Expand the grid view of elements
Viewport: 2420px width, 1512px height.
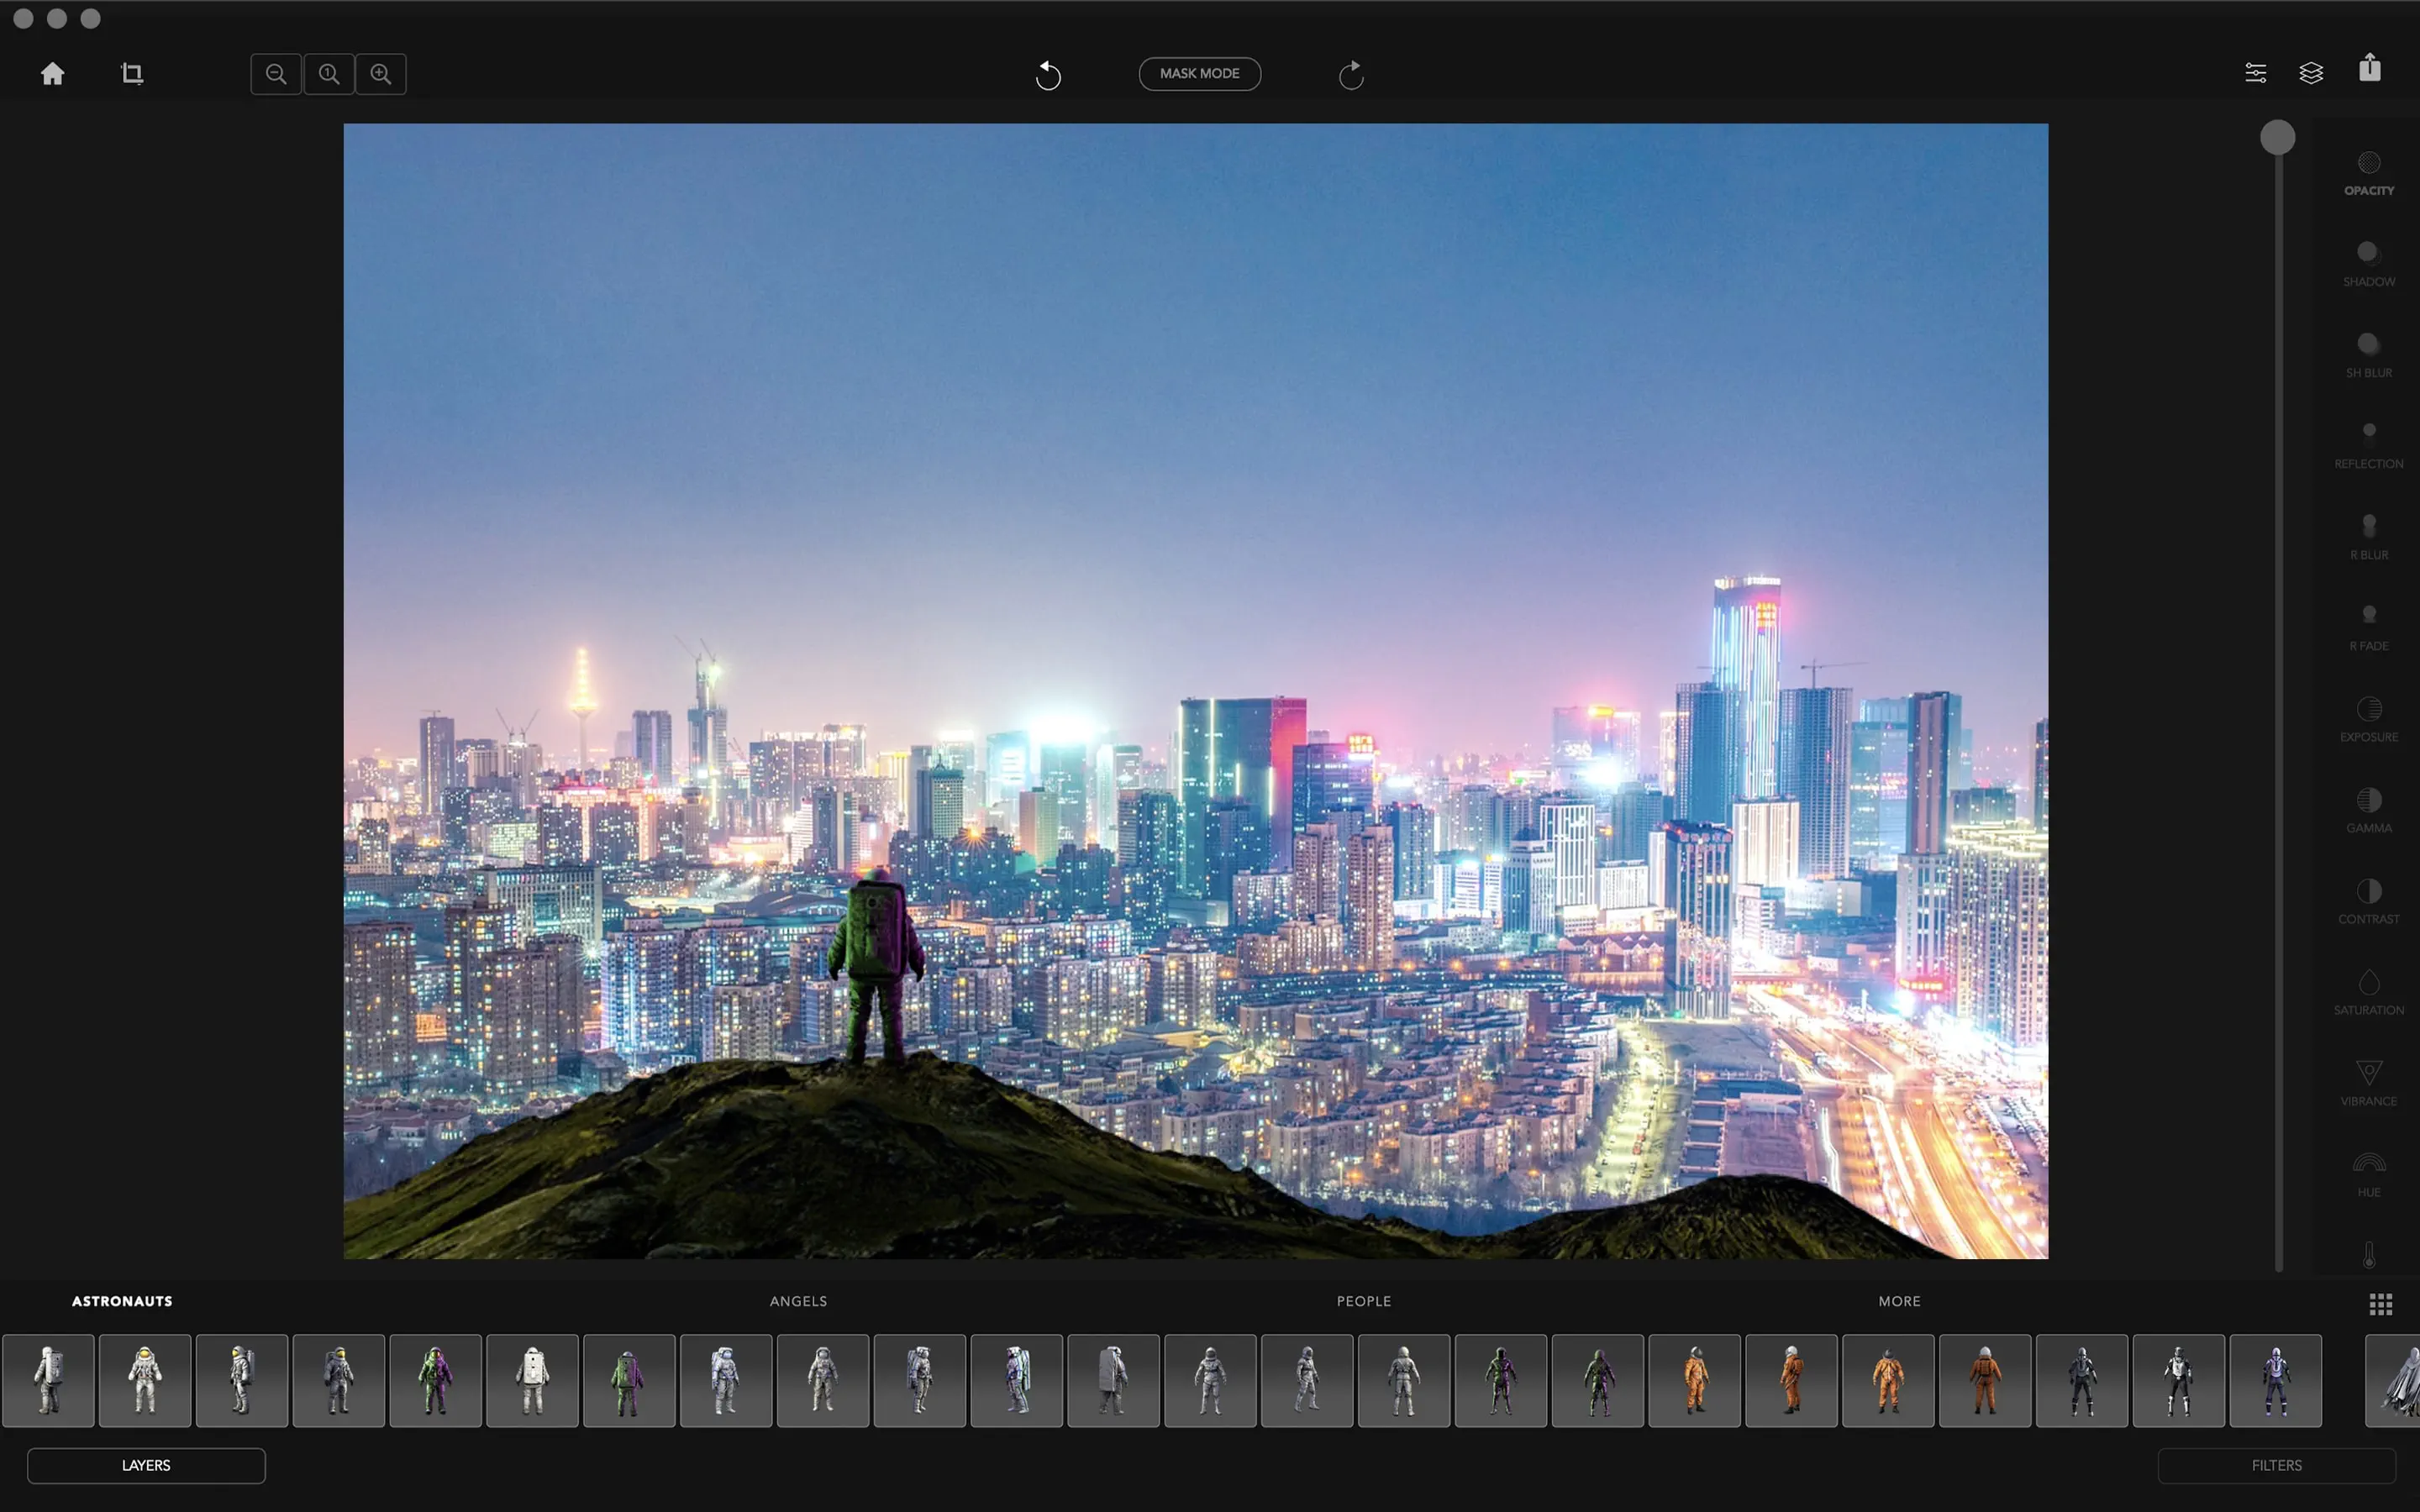pyautogui.click(x=2380, y=1304)
